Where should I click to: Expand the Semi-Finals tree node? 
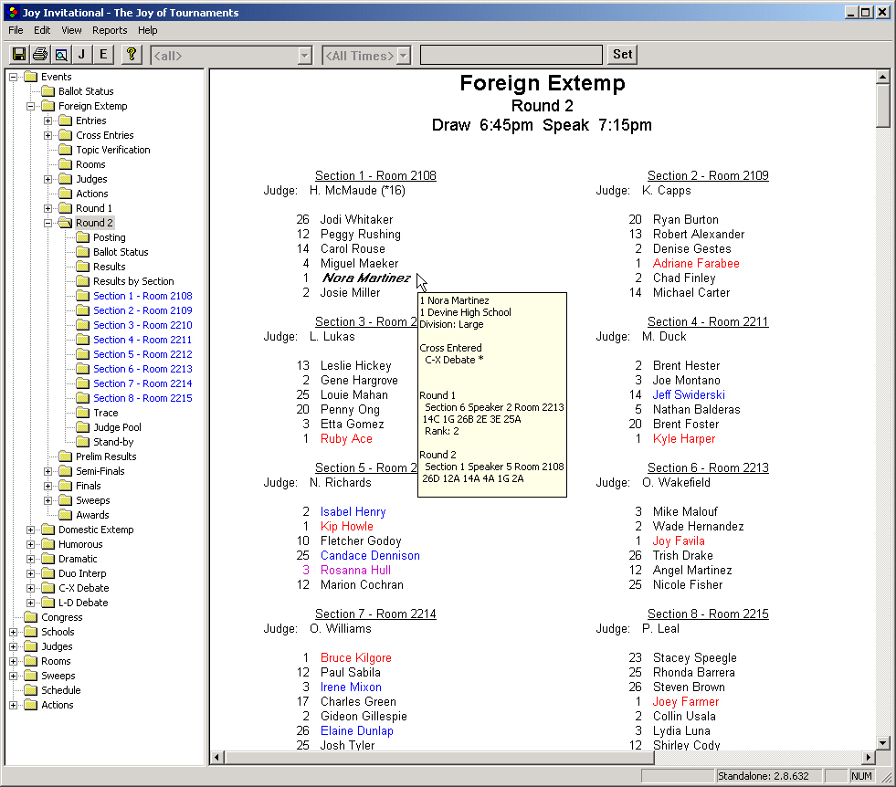[48, 471]
